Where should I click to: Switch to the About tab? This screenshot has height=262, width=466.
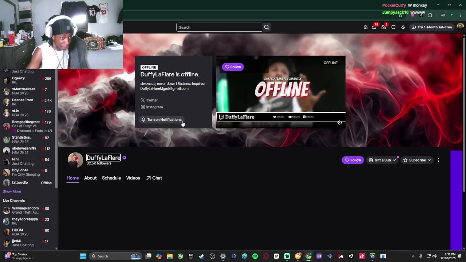[90, 178]
